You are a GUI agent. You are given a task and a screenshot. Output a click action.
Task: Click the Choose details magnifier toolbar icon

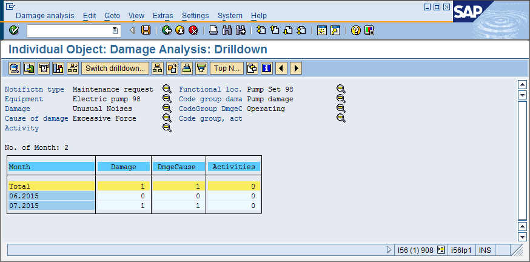coord(15,69)
